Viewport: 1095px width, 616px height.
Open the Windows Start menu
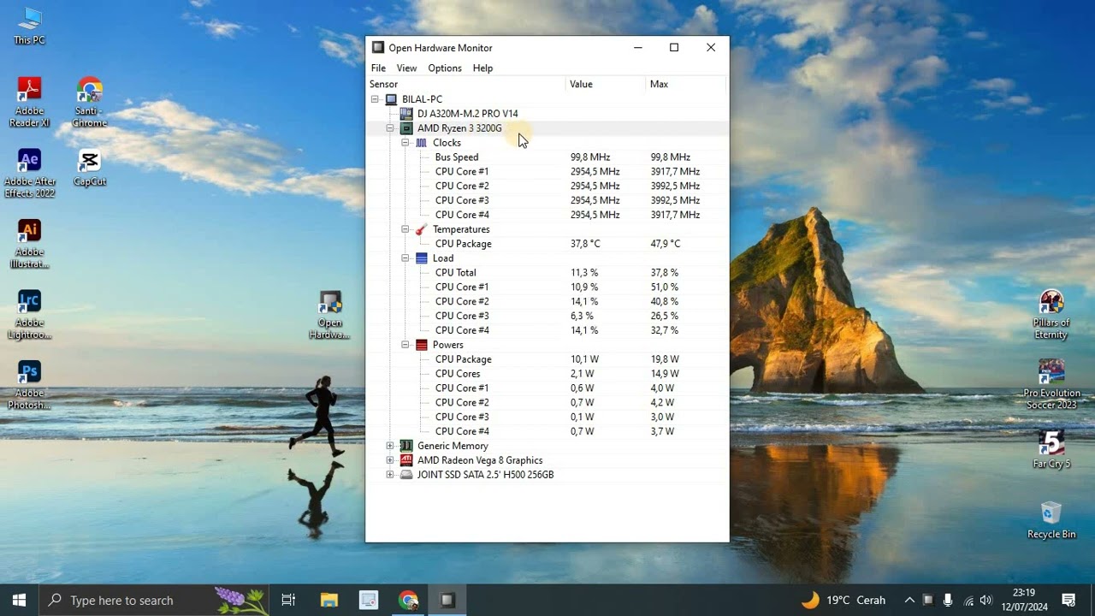pyautogui.click(x=20, y=600)
